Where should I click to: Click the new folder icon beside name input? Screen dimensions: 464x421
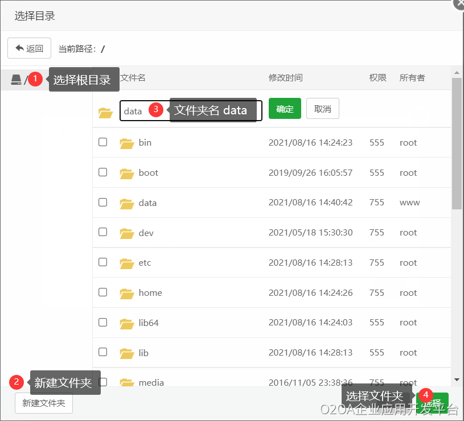point(105,112)
